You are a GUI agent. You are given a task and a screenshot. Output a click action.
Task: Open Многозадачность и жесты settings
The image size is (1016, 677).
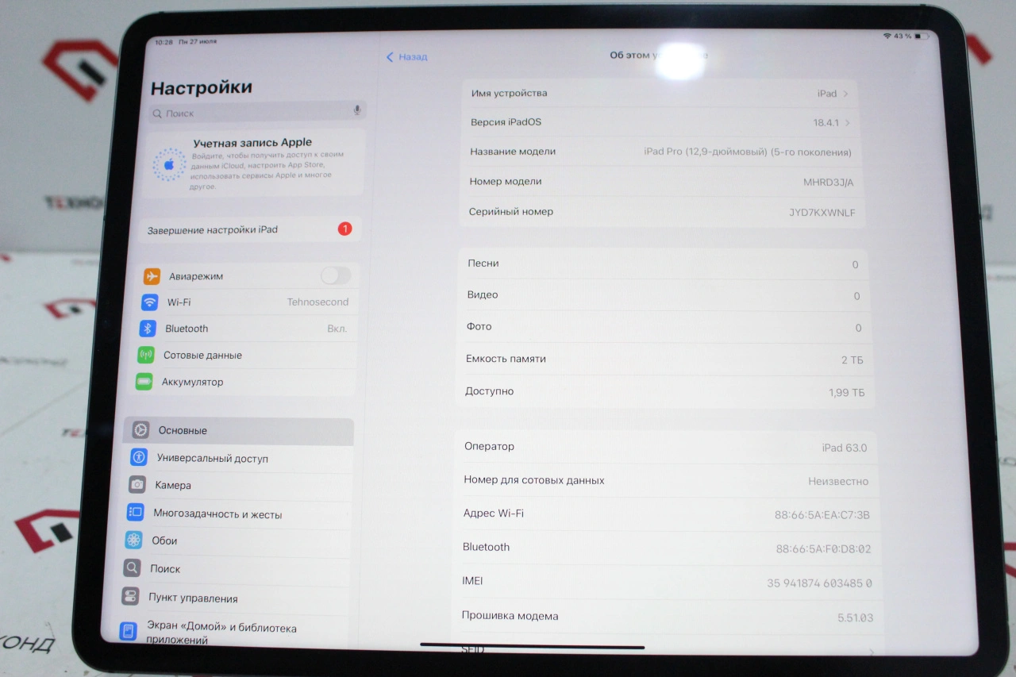click(x=234, y=514)
